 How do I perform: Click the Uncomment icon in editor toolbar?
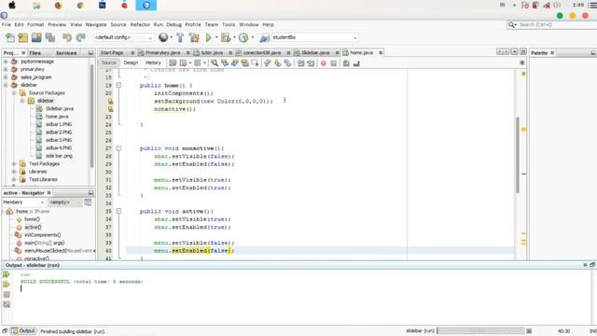[356, 63]
